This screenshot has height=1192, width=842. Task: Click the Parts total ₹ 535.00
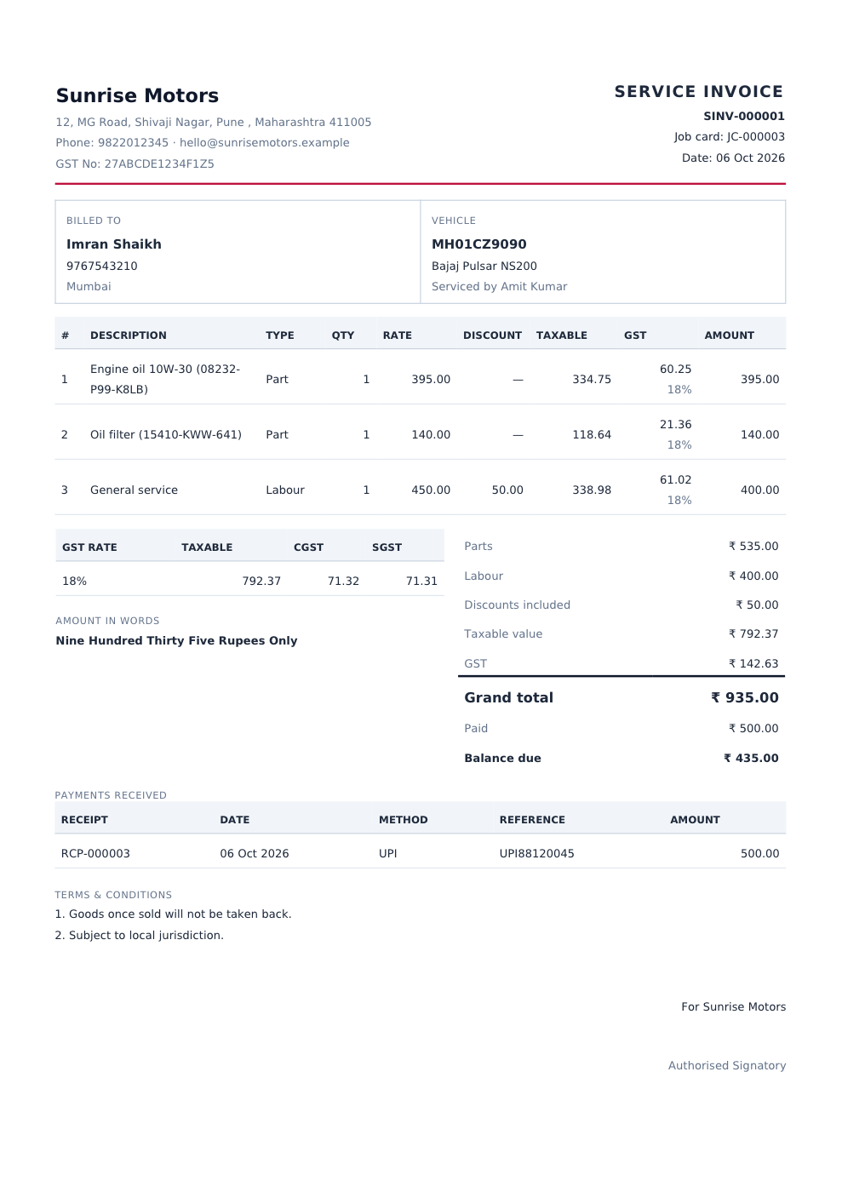[753, 546]
